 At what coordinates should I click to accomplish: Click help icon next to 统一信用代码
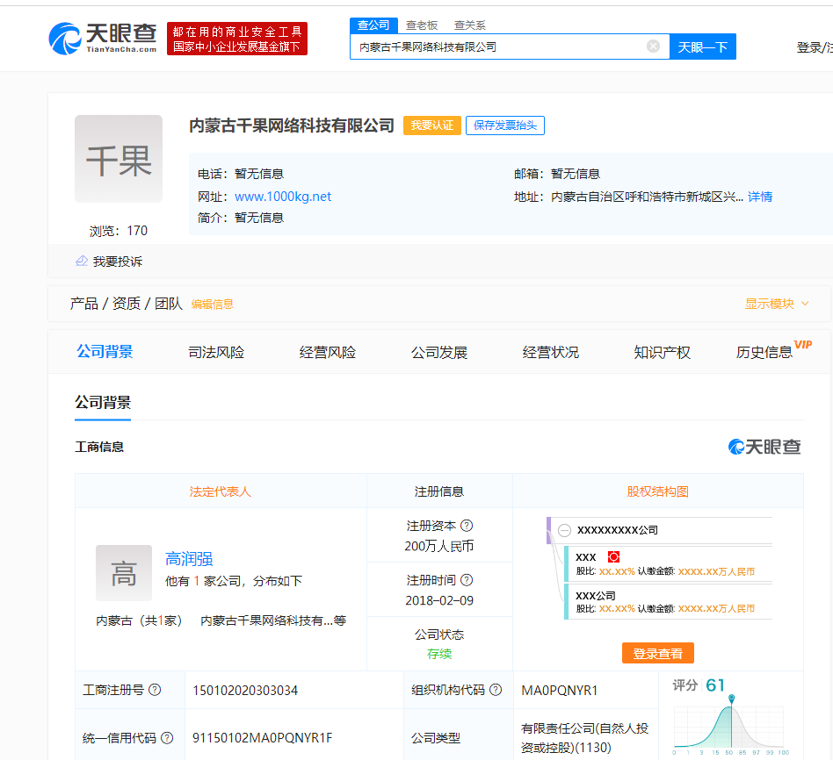[167, 738]
